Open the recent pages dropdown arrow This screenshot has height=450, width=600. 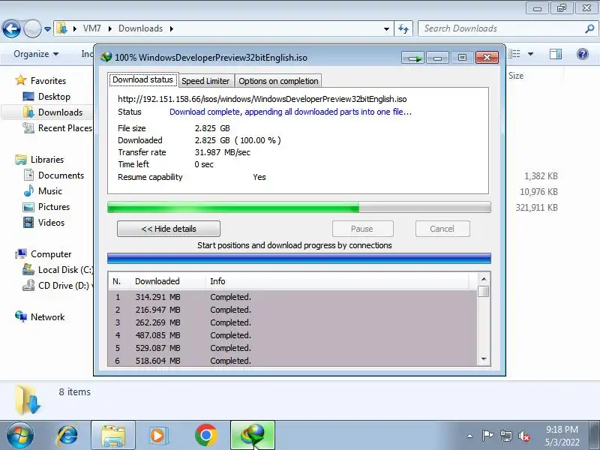coord(47,29)
